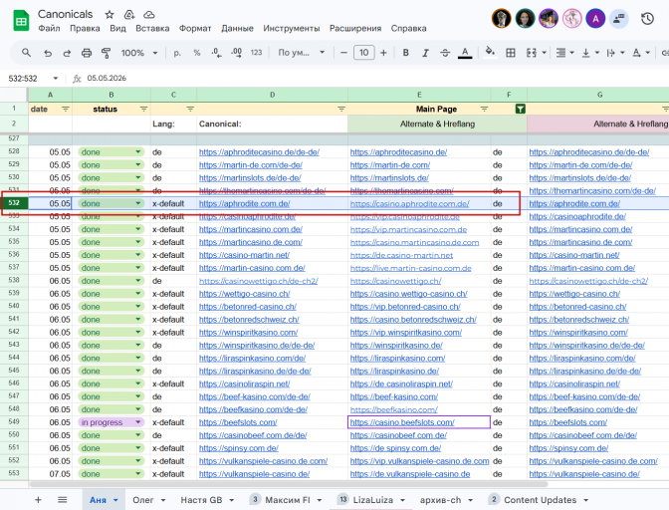Redo the last action
The image size is (669, 510).
67,53
